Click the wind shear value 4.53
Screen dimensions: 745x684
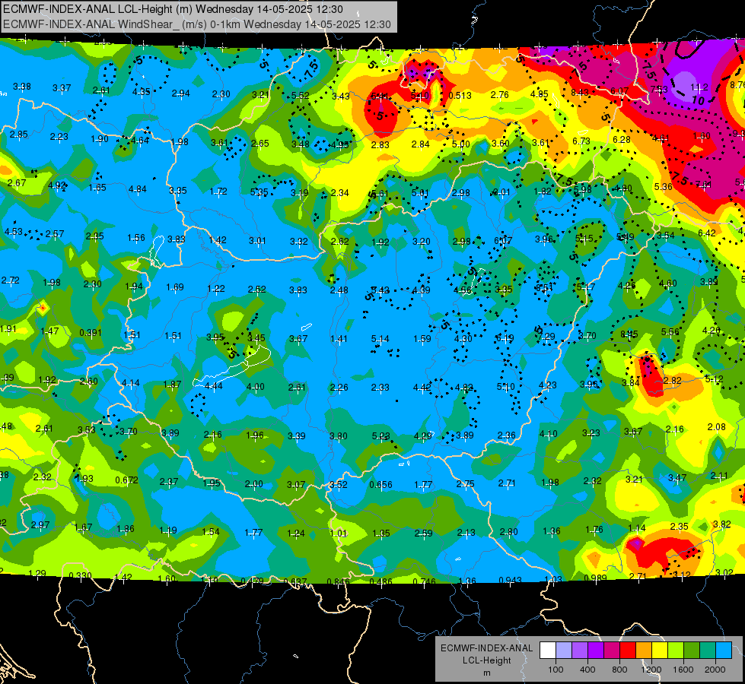(x=13, y=232)
